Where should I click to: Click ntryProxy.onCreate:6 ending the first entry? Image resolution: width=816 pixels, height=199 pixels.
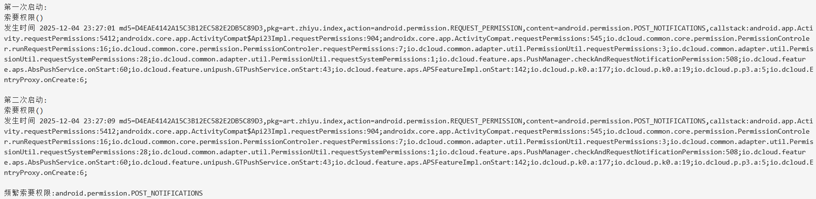[45, 80]
